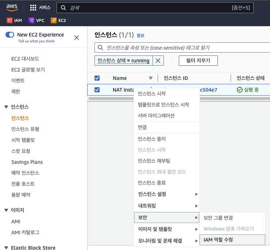Open 스팟 요청 in the sidebar
Image resolution: width=270 pixels, height=250 pixels.
tap(21, 151)
